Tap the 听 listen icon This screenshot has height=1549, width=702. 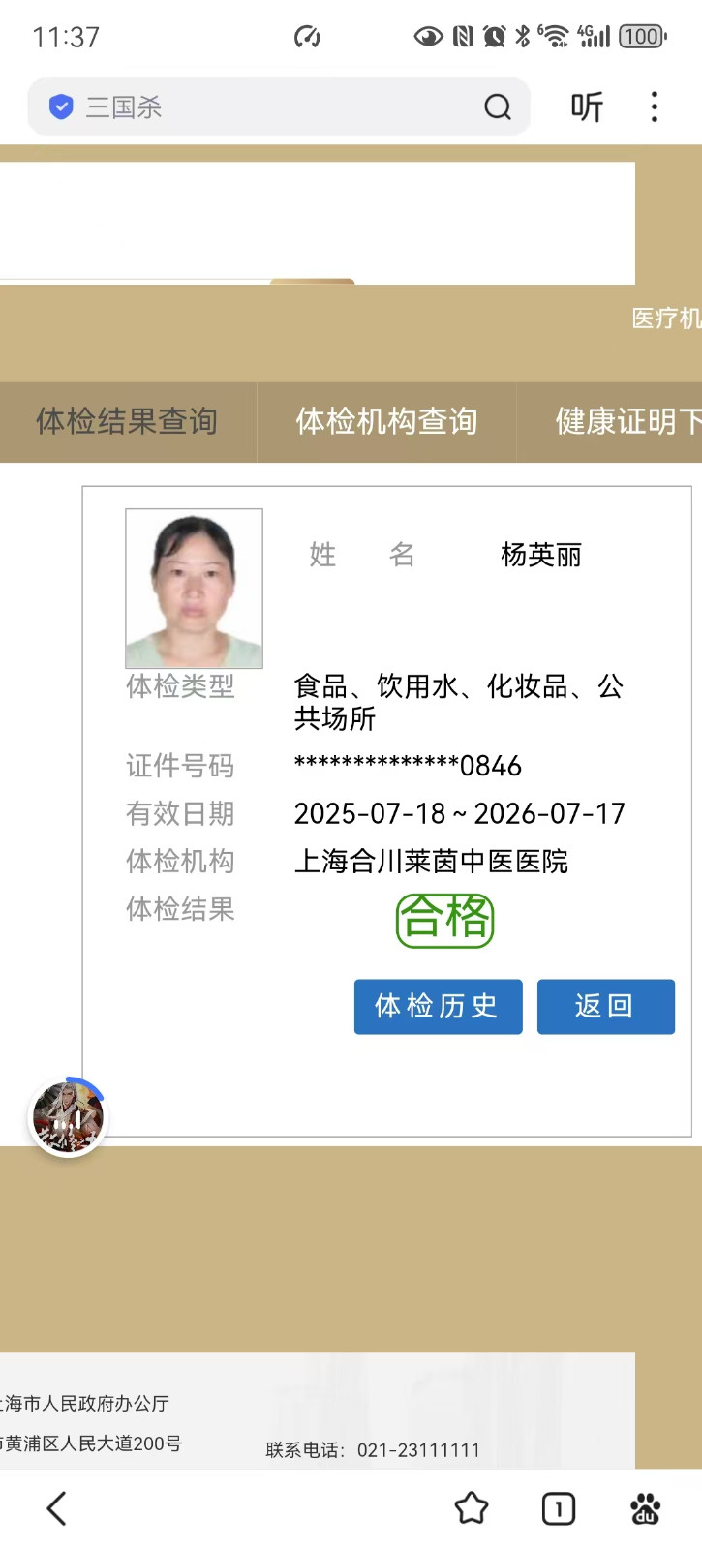click(587, 106)
